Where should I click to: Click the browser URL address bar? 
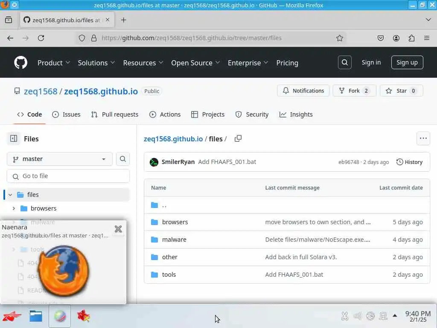click(x=210, y=38)
